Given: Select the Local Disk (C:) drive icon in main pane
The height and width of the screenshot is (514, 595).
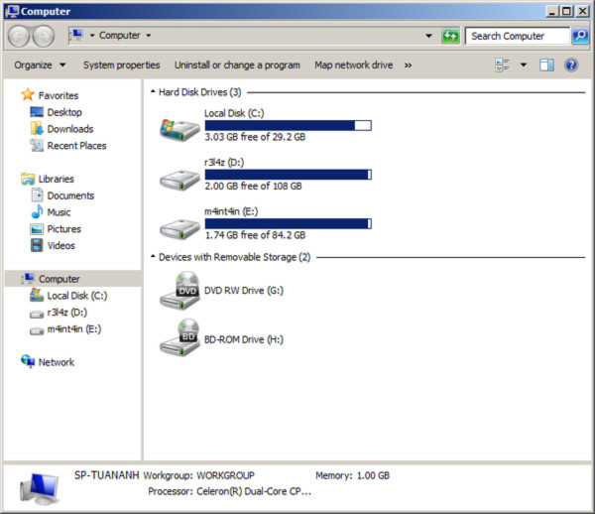Looking at the screenshot, I should click(179, 130).
